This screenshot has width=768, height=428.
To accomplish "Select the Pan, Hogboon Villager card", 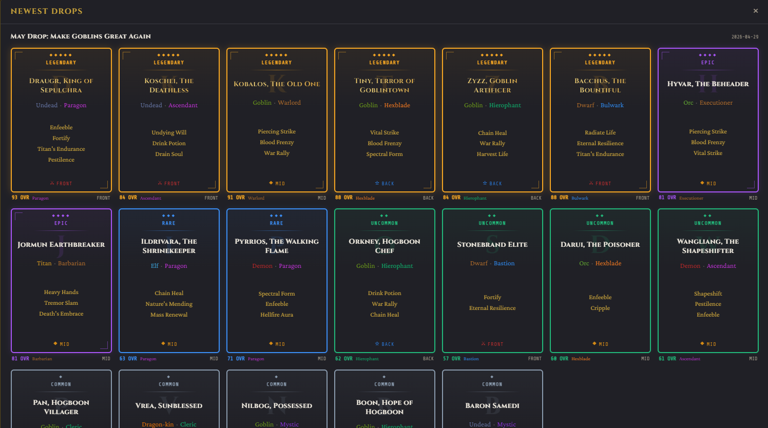I will [x=61, y=399].
